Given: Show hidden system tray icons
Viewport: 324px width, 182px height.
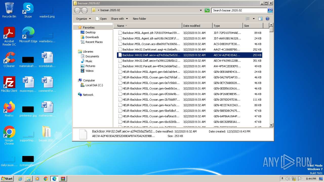Looking at the screenshot, I should pyautogui.click(x=282, y=179).
